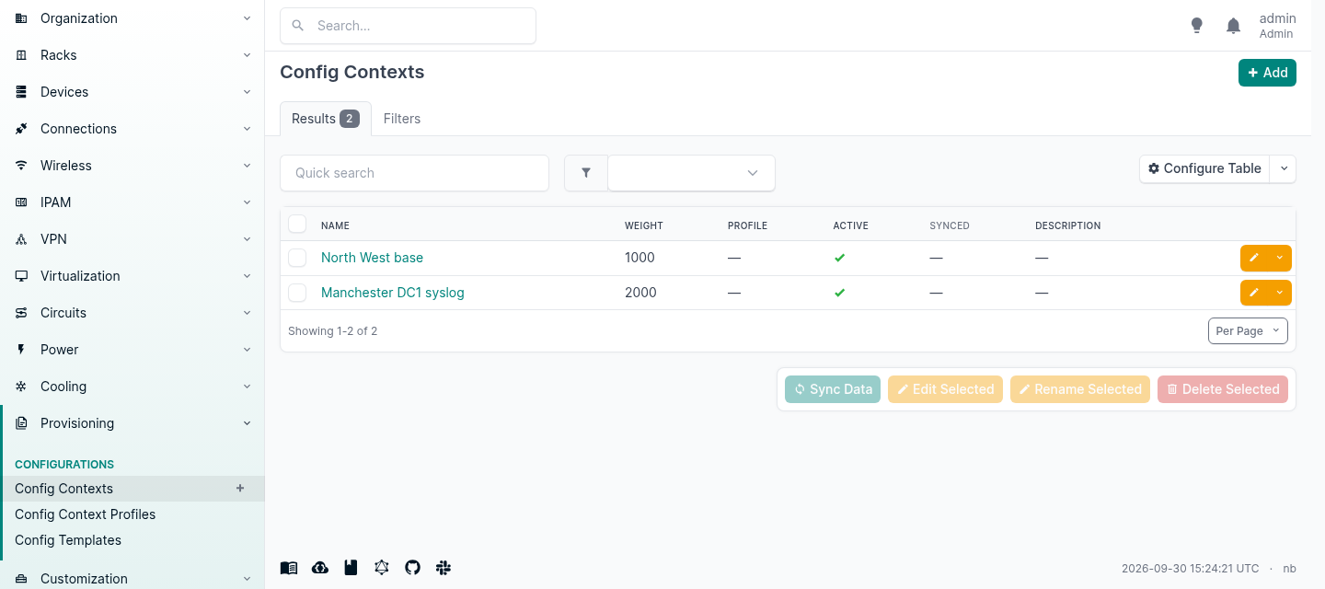
Task: Open the saved filter dropdown
Action: [691, 173]
